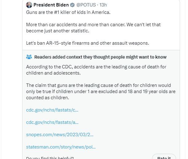
Task: Open the President Biden display name
Action: [51, 5]
